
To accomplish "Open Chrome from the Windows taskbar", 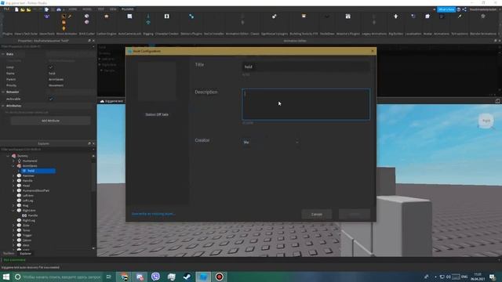I will (x=124, y=277).
